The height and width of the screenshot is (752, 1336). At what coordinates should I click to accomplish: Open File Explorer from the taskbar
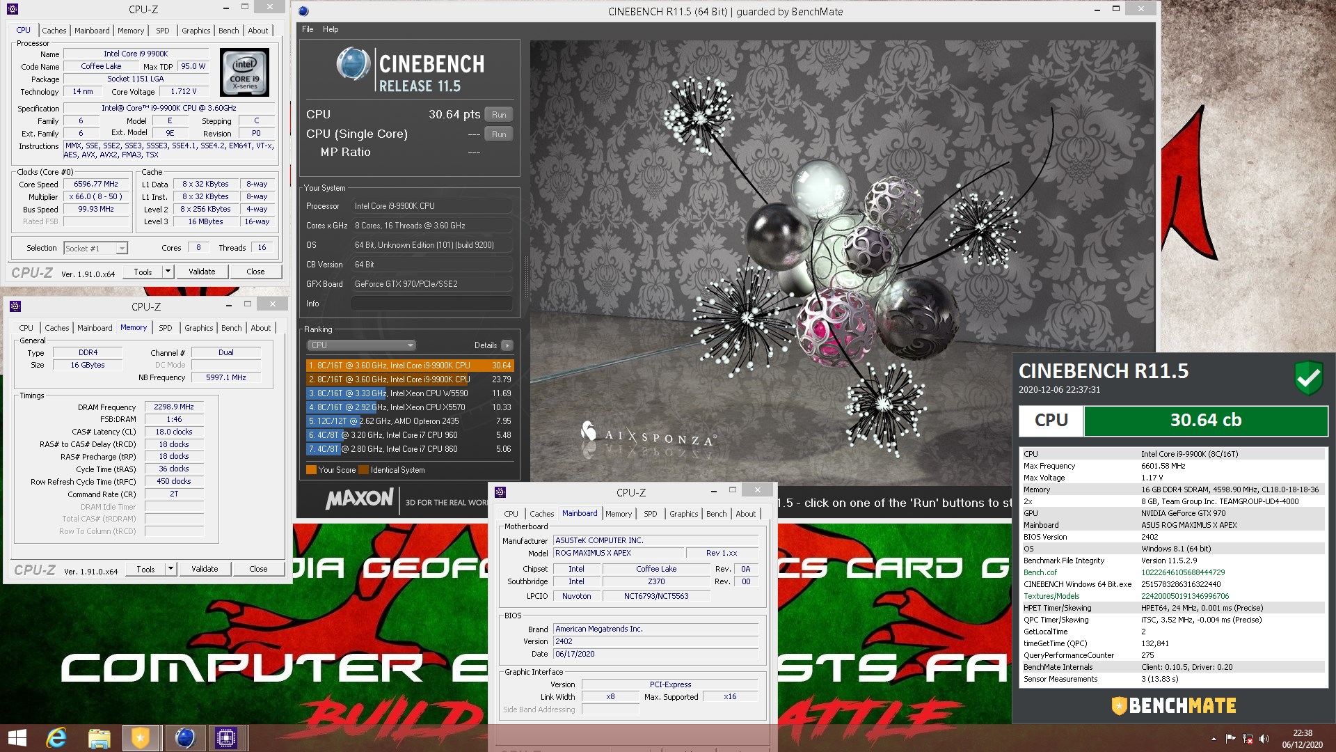pos(99,737)
